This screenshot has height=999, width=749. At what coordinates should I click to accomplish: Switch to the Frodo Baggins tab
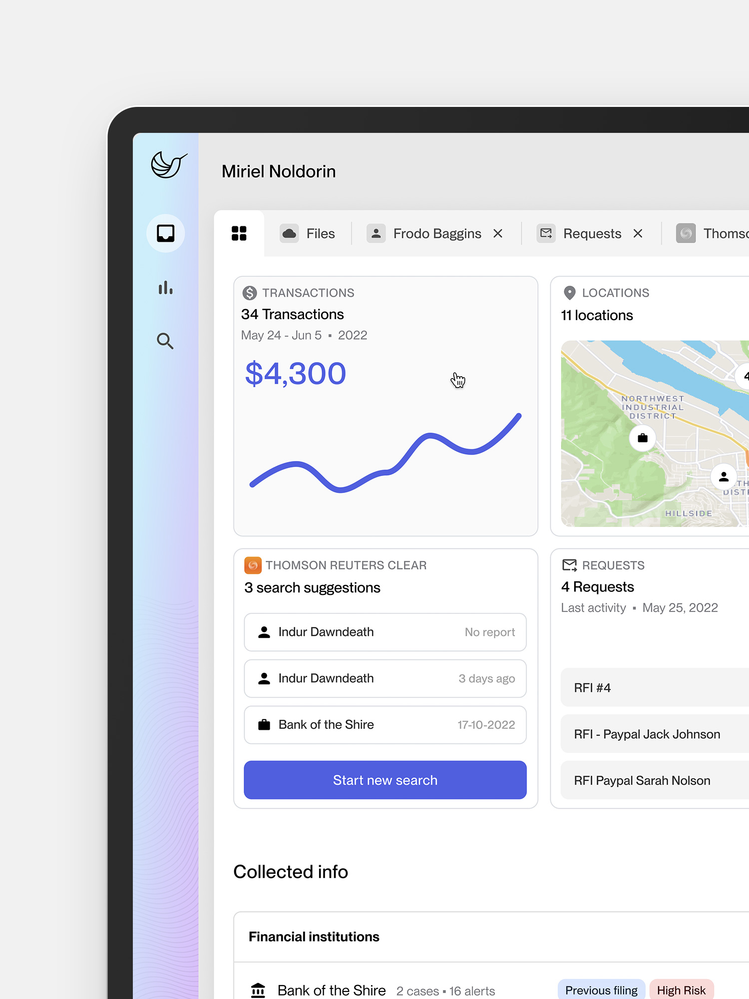tap(424, 233)
